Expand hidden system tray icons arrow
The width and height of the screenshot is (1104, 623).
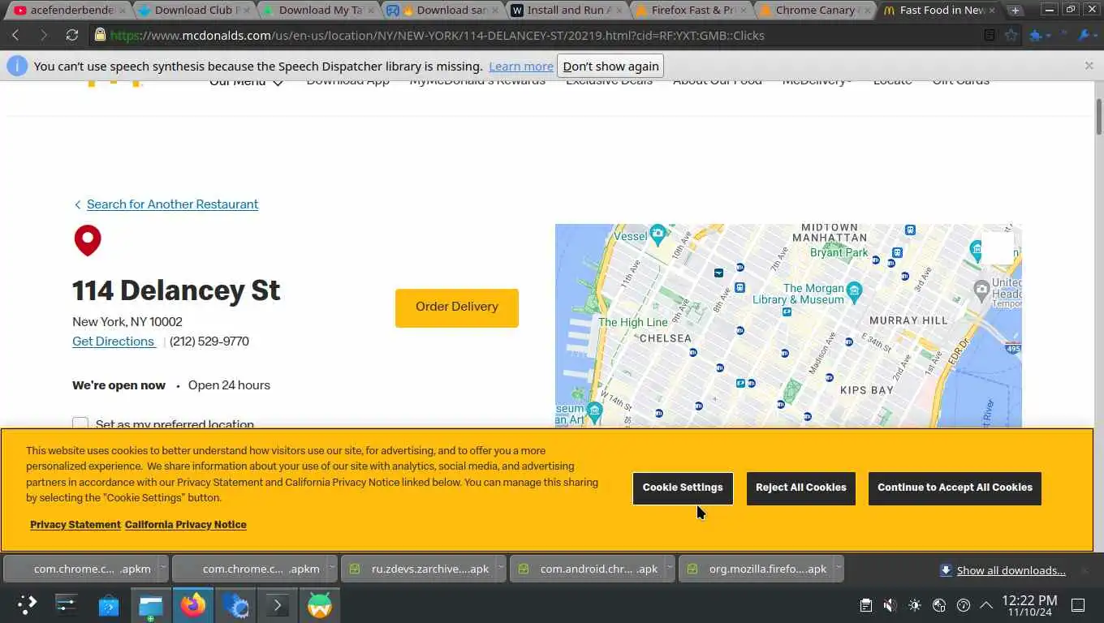[x=986, y=605]
